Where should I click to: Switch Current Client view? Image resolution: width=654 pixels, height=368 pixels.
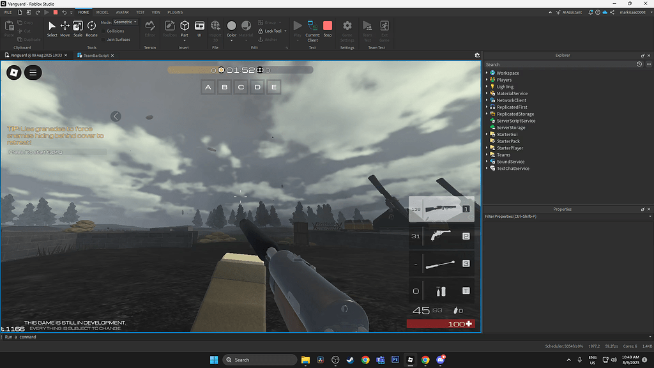(312, 31)
